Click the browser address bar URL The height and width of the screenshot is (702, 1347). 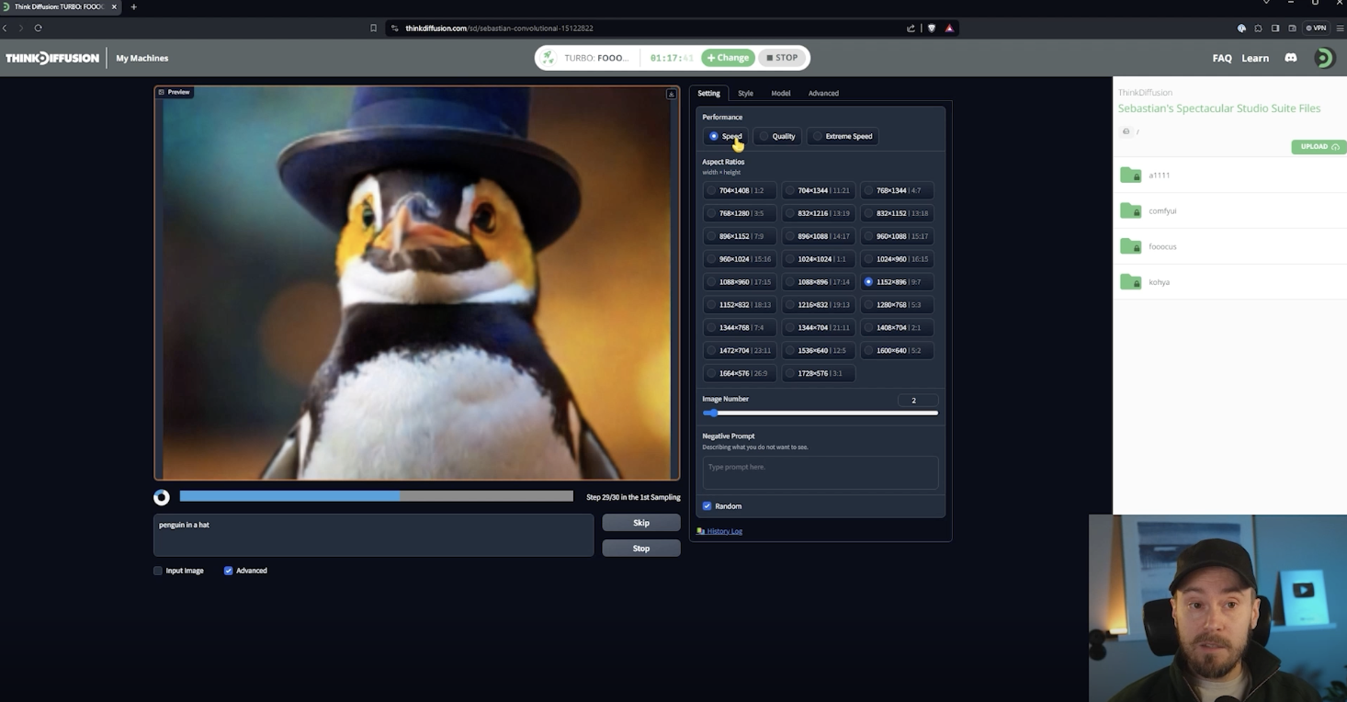pyautogui.click(x=499, y=28)
